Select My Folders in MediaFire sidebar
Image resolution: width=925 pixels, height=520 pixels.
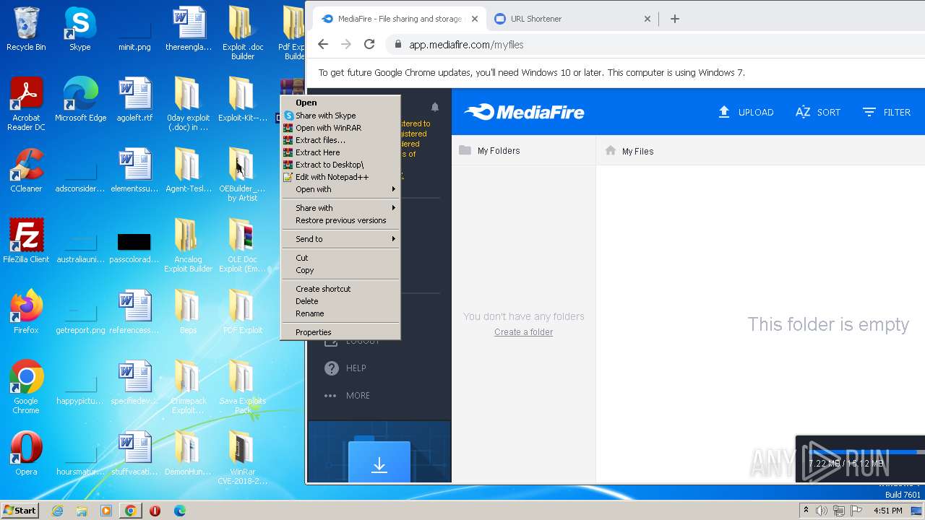(499, 150)
